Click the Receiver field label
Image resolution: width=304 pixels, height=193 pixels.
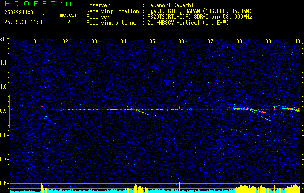[x=98, y=17]
